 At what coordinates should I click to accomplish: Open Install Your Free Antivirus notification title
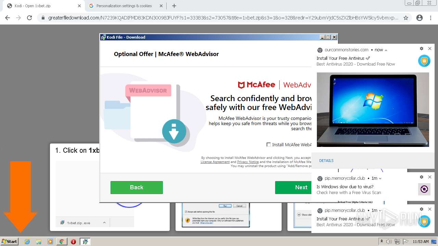tap(343, 58)
